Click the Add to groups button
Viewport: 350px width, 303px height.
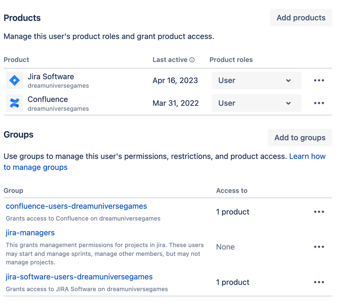pos(300,137)
